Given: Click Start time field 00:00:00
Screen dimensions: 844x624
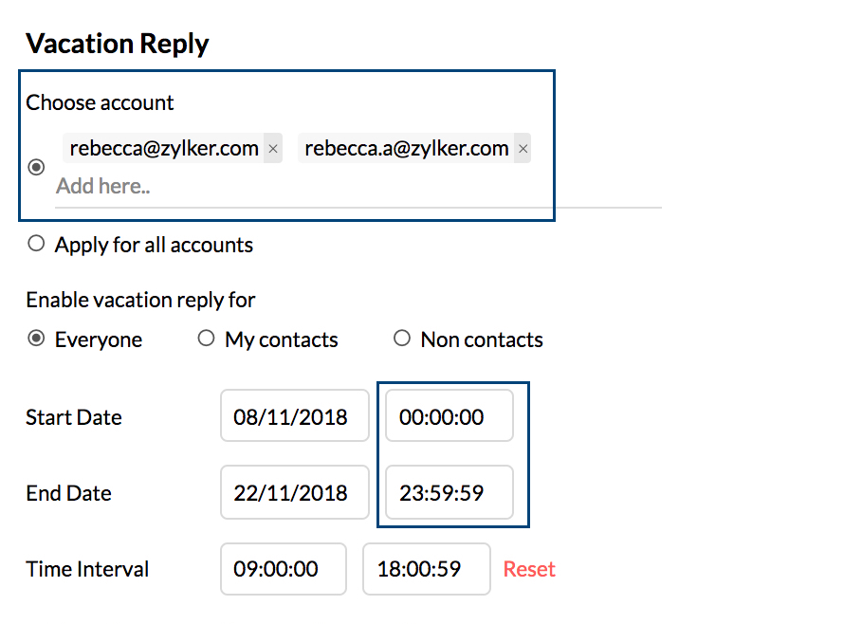Looking at the screenshot, I should pyautogui.click(x=450, y=415).
